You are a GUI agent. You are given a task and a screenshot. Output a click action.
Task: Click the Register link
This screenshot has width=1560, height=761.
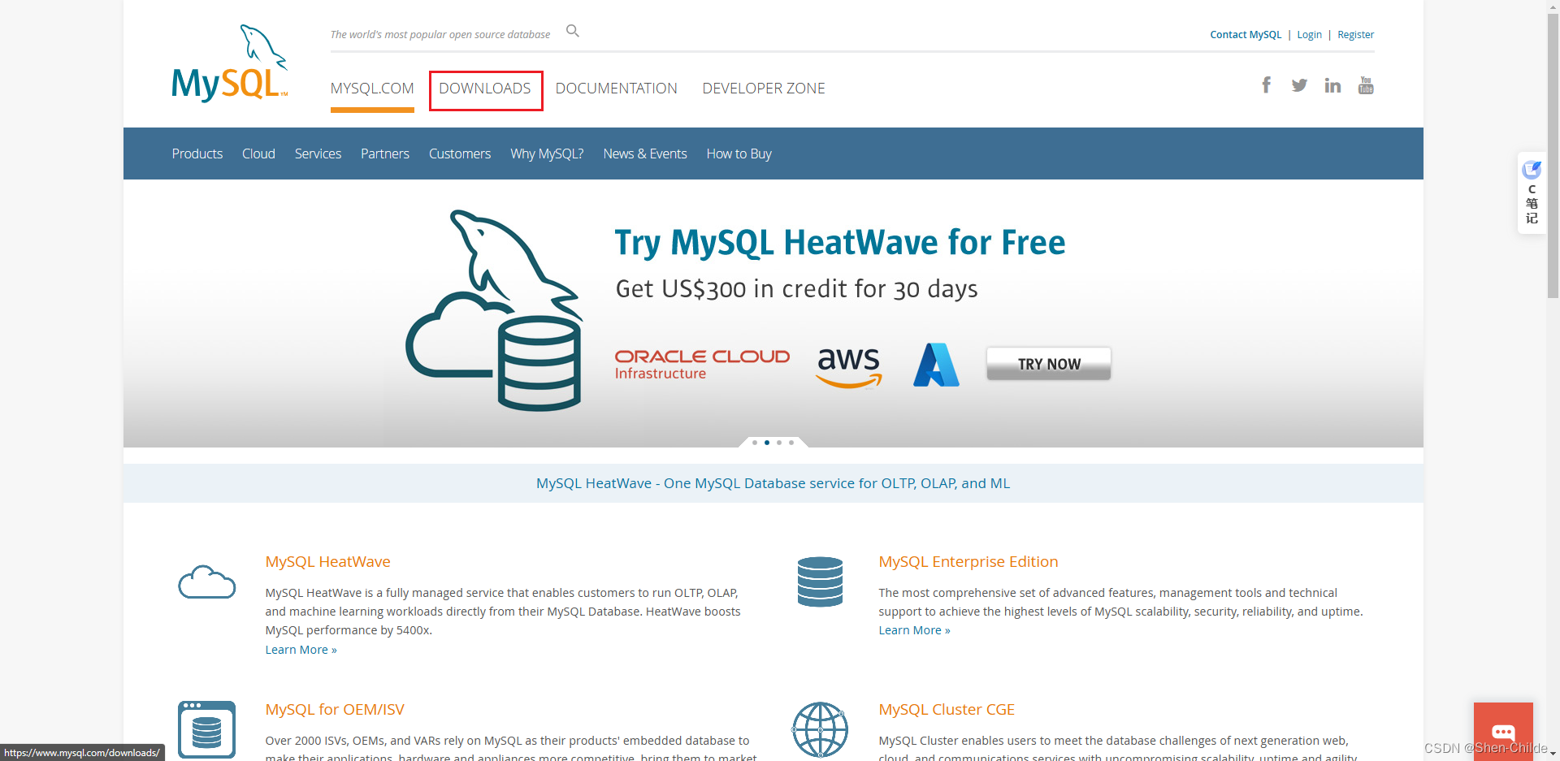click(x=1356, y=35)
